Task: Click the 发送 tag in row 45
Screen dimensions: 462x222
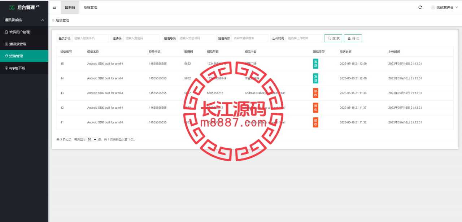Action: coord(315,64)
